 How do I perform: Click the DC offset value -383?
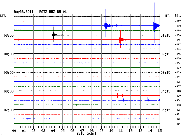(x=178, y=72)
